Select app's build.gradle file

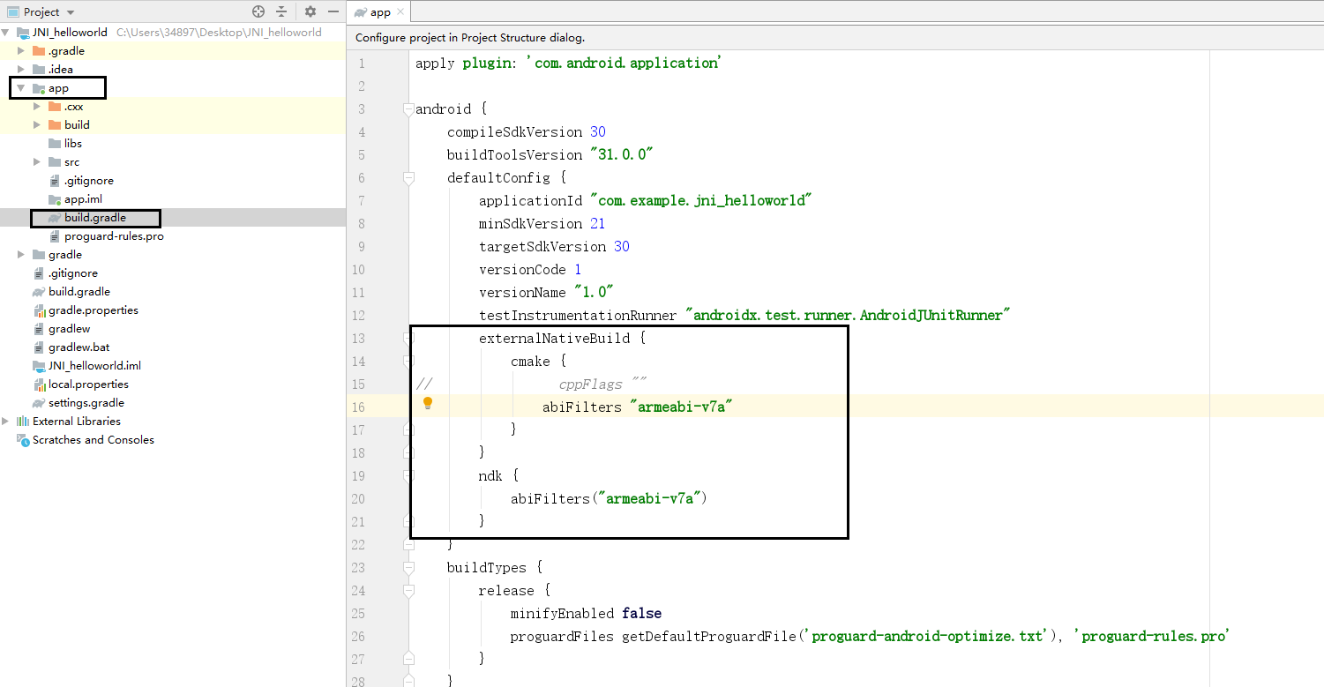(95, 217)
